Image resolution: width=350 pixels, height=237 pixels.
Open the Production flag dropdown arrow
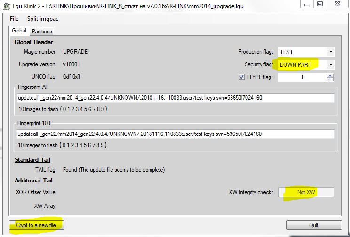pyautogui.click(x=331, y=52)
